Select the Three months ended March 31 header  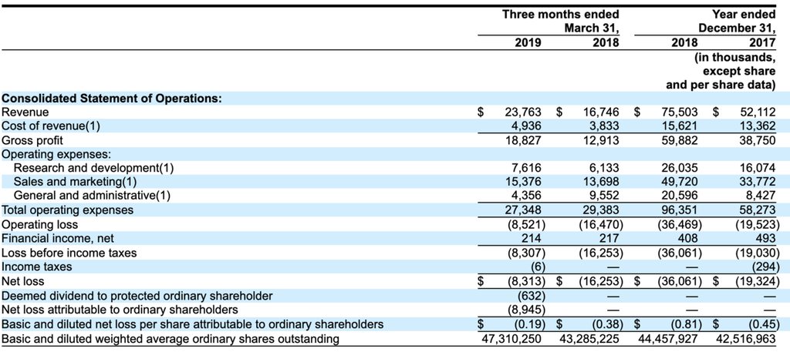[x=560, y=22]
